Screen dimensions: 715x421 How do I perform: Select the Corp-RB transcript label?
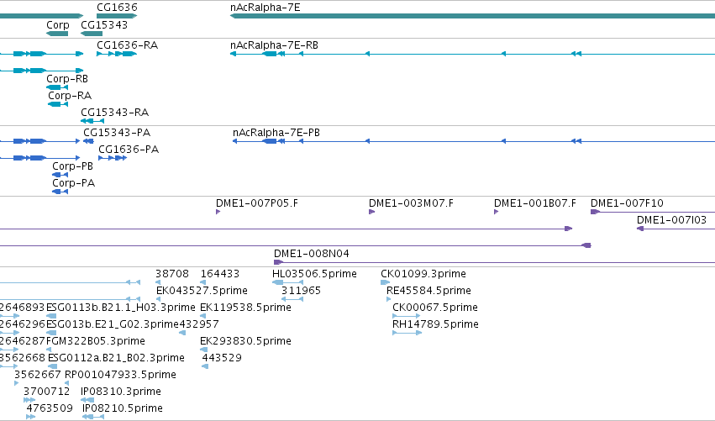pos(67,79)
